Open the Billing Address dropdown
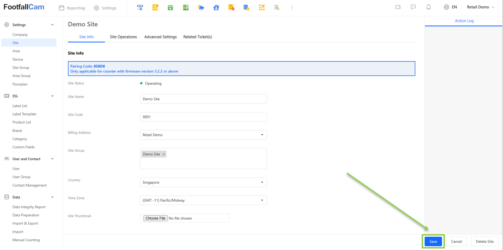 203,135
